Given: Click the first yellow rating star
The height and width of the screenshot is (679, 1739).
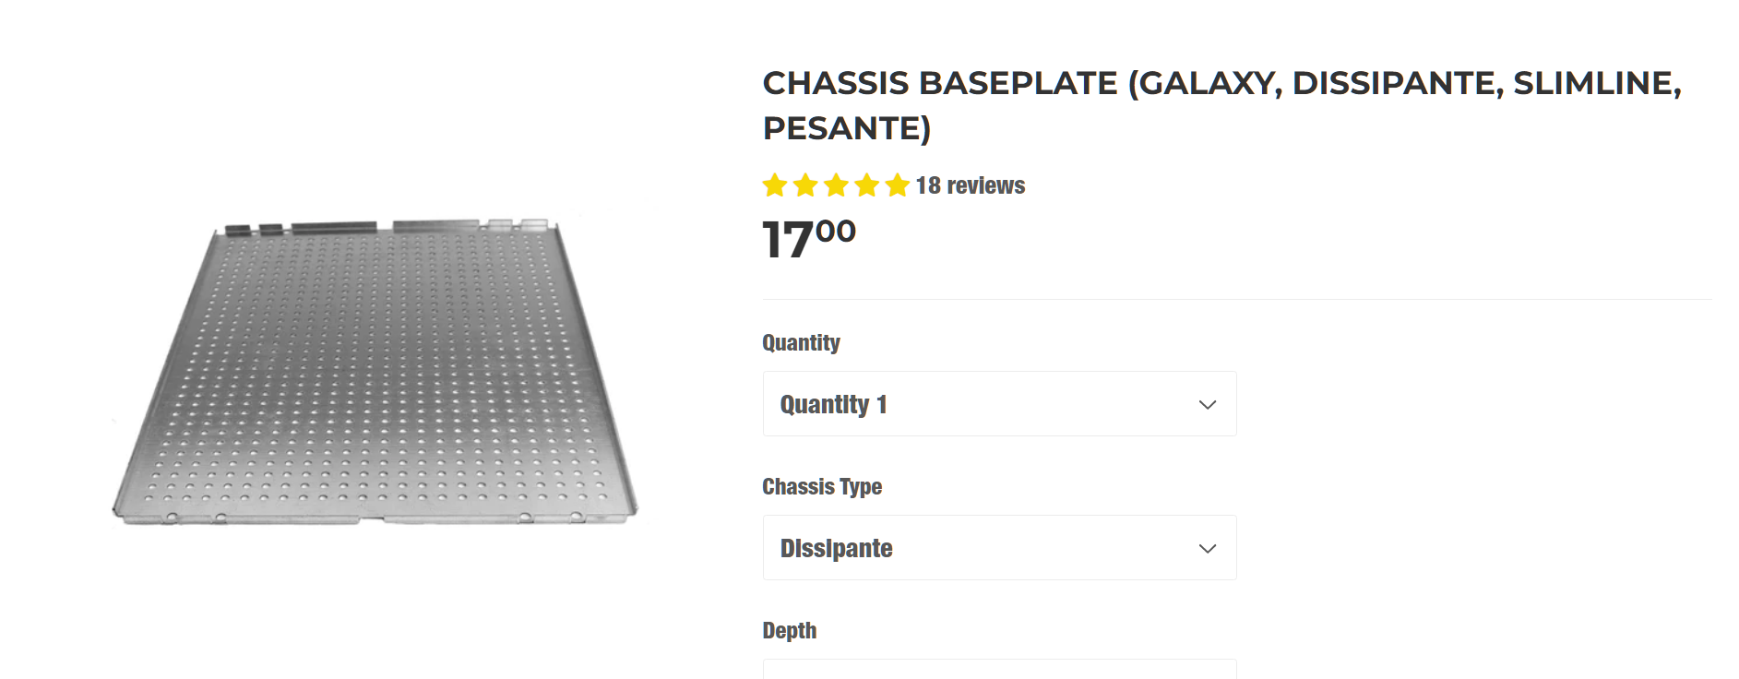Looking at the screenshot, I should coord(775,185).
